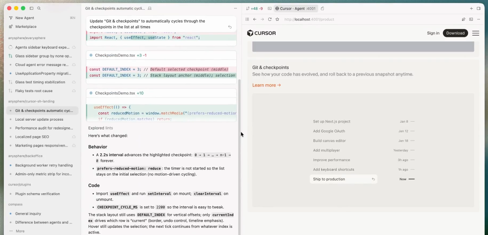This screenshot has width=488, height=235.
Task: Click revert arrow on the prompt message
Action: click(x=230, y=27)
